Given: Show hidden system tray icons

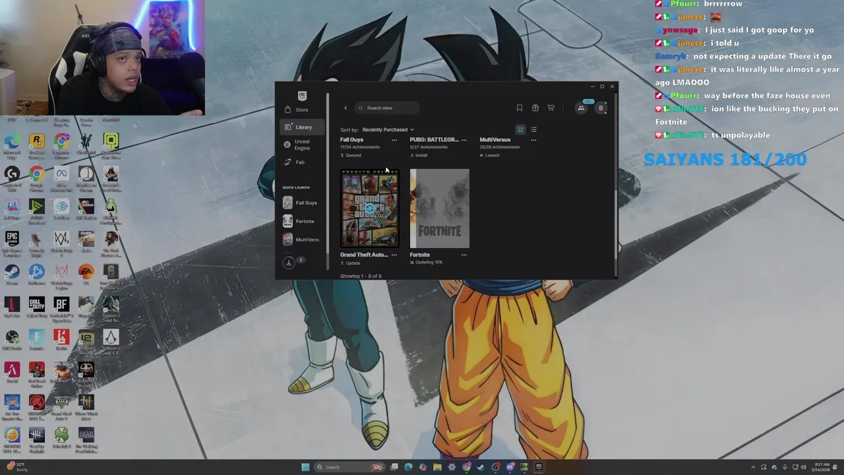Looking at the screenshot, I should point(754,467).
